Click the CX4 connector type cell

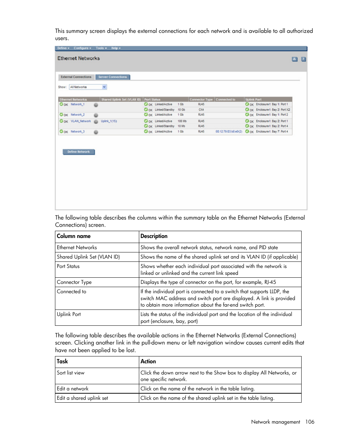201,110
